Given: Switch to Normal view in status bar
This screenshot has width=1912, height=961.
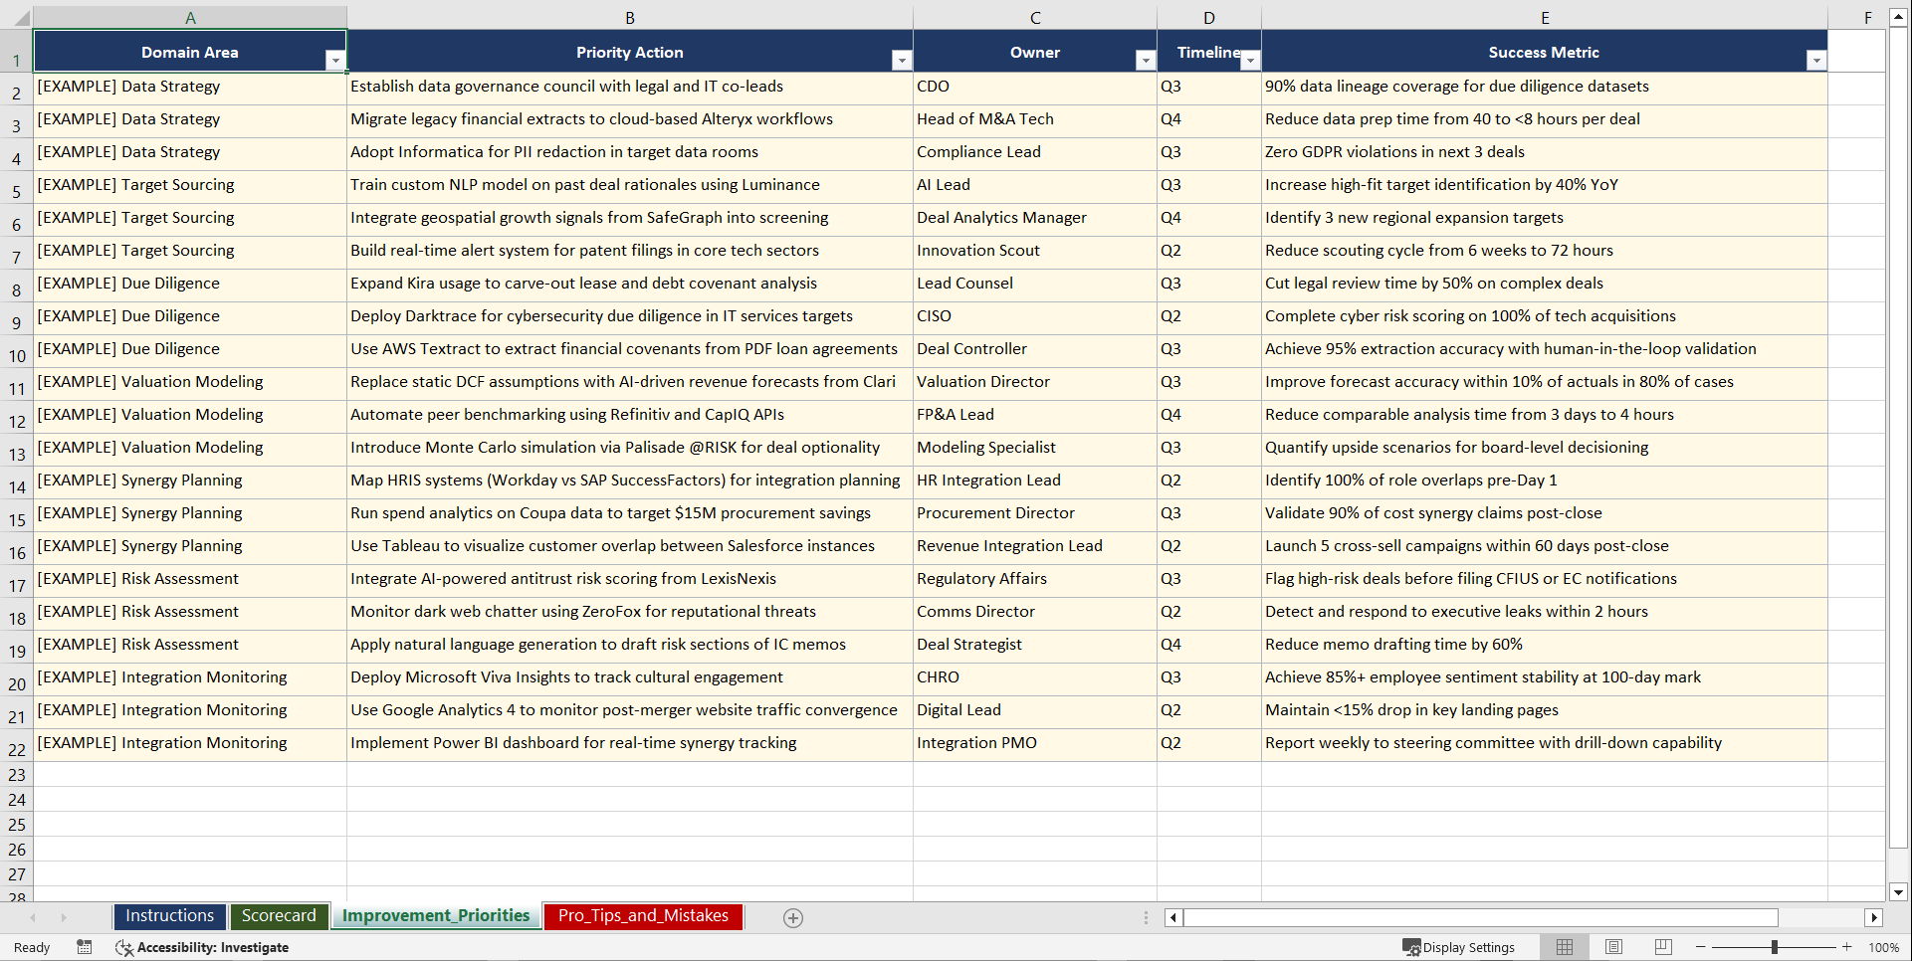Looking at the screenshot, I should coord(1564,947).
